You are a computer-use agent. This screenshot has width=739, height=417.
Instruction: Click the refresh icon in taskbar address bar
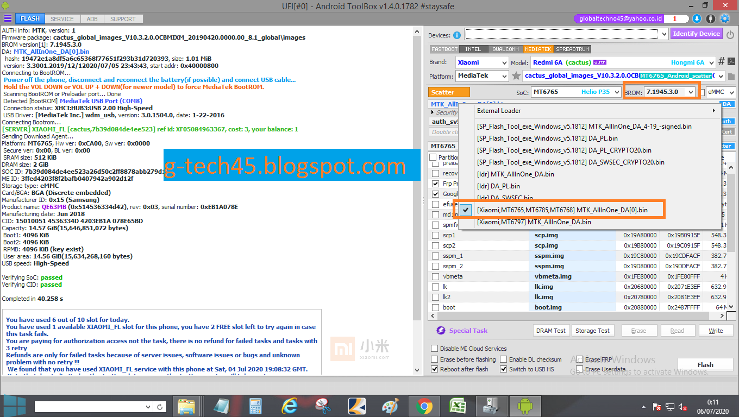[160, 407]
